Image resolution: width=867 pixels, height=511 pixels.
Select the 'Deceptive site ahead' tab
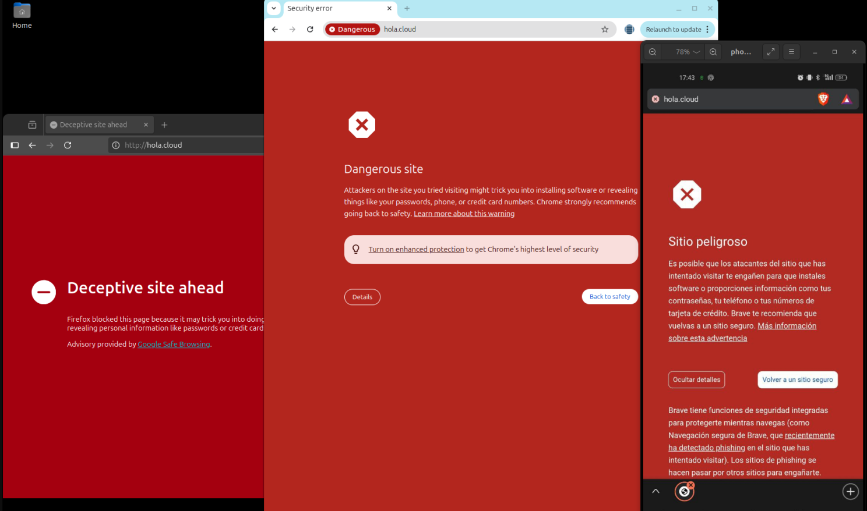click(x=99, y=125)
